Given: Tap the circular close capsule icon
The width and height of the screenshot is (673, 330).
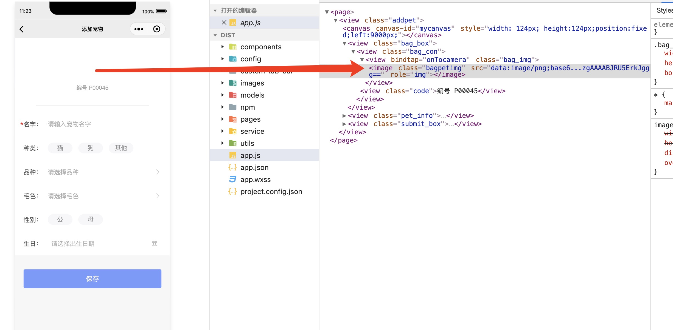Looking at the screenshot, I should [x=157, y=29].
